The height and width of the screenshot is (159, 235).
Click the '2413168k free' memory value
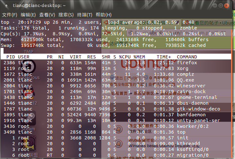pyautogui.click(x=135, y=40)
